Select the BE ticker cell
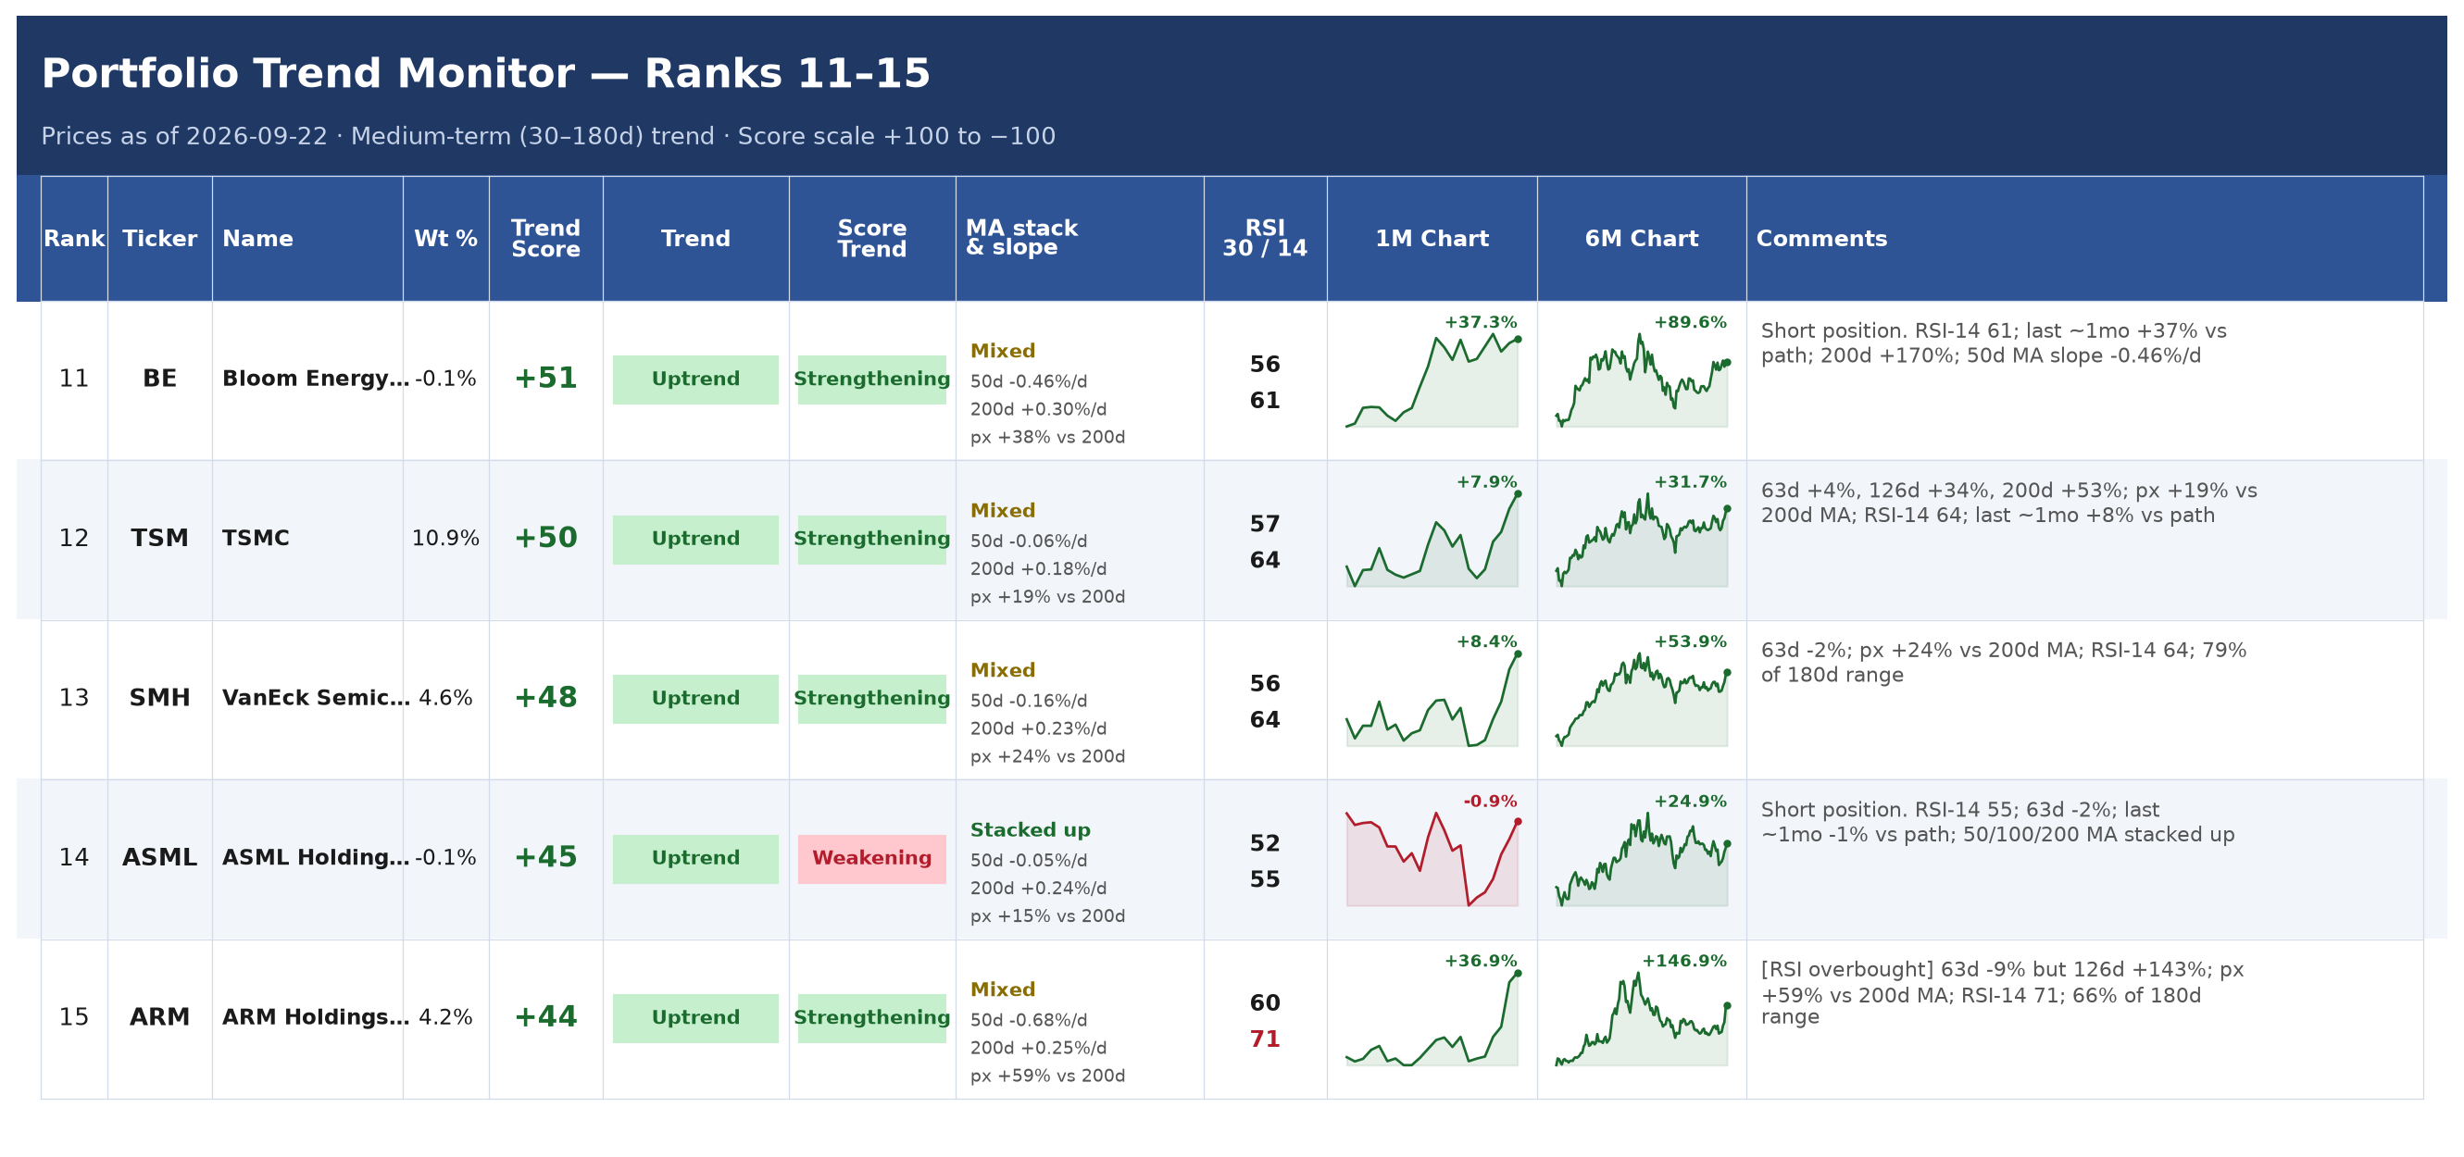2464x1157 pixels. (160, 379)
